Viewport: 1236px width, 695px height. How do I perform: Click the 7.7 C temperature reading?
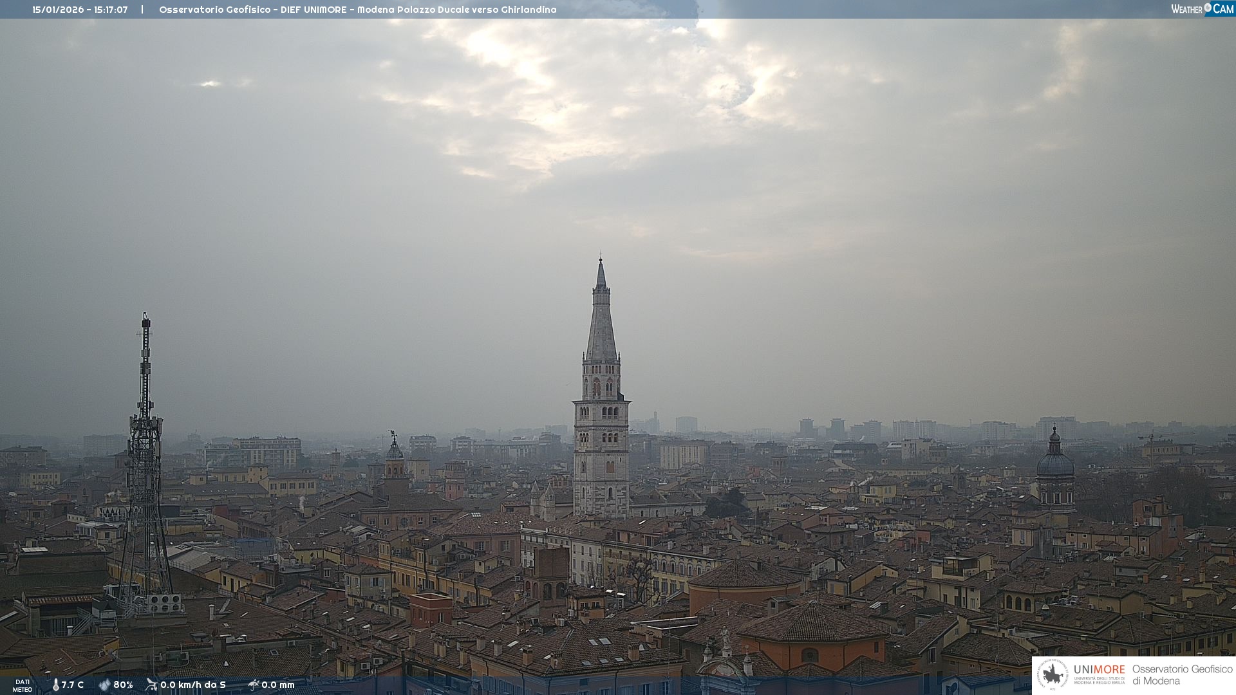(73, 685)
